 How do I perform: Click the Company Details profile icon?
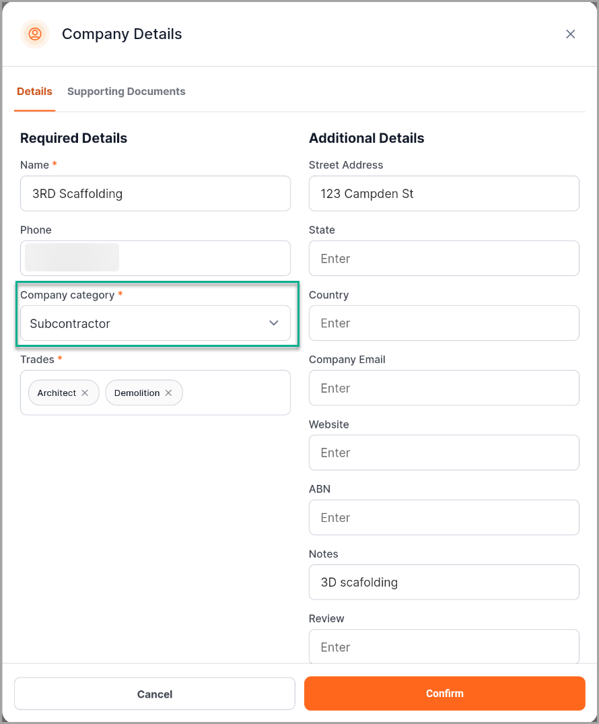pyautogui.click(x=35, y=34)
